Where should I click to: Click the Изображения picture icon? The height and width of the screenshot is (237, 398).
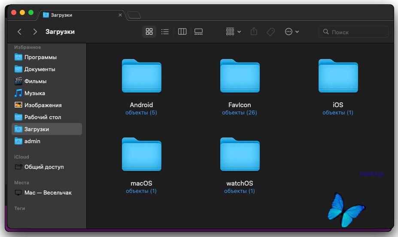click(18, 105)
